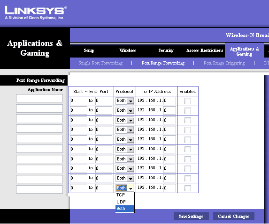269x224 pixels.
Task: Enable the first port forwarding row checkbox
Action: pos(188,101)
